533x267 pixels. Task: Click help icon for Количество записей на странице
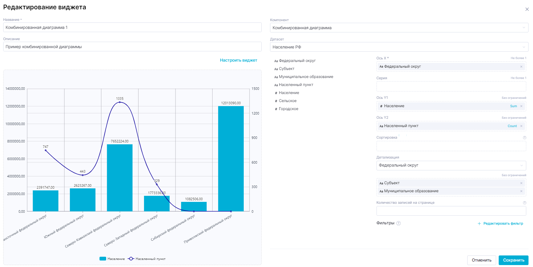pyautogui.click(x=525, y=203)
